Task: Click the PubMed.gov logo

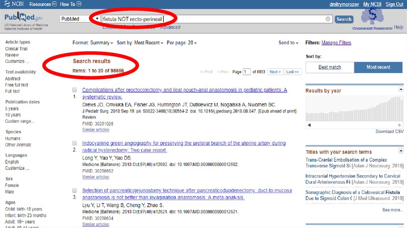Action: 23,18
